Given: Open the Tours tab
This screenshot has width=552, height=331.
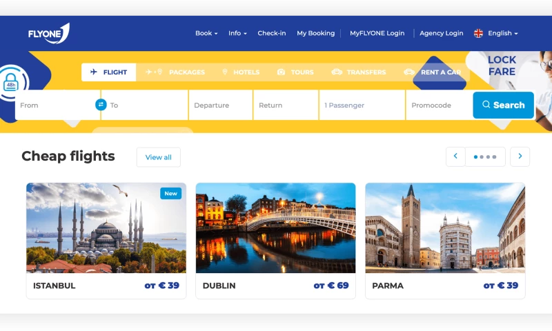Looking at the screenshot, I should 295,72.
